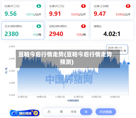Click the 07月01日 axis label
The image size is (136, 118).
[x=23, y=97]
